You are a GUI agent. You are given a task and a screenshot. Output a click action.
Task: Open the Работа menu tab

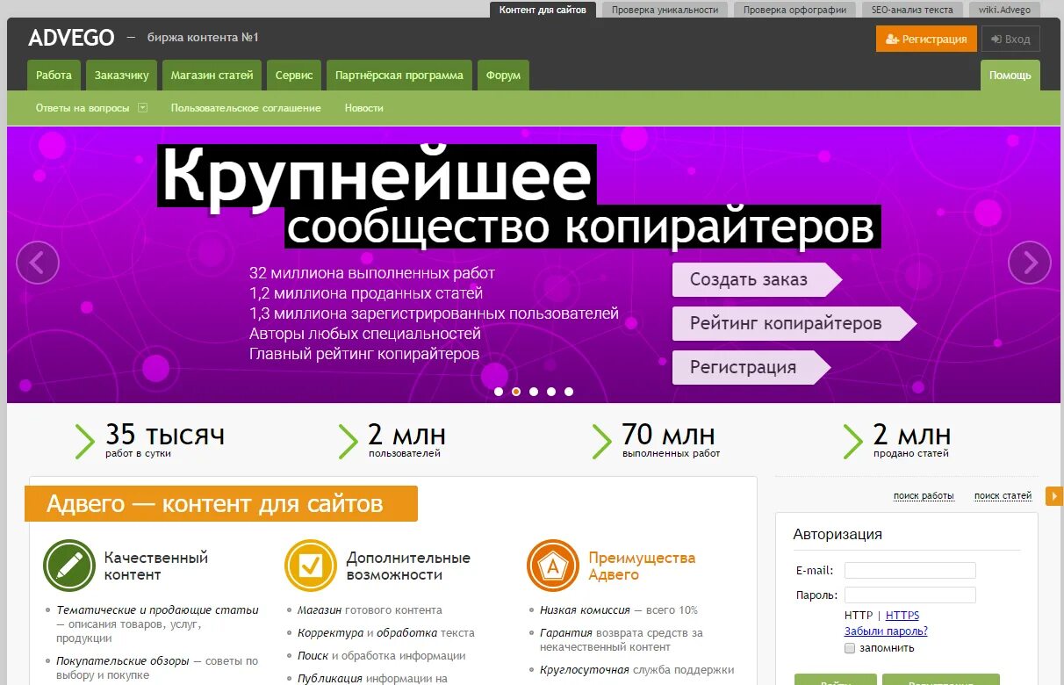[x=54, y=76]
